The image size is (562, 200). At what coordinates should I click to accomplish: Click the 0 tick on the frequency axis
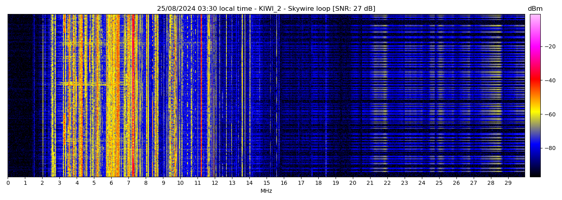pos(8,183)
